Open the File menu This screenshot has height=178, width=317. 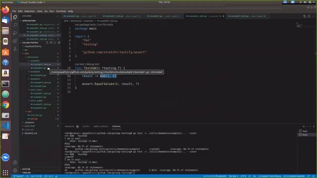pyautogui.click(x=14, y=11)
